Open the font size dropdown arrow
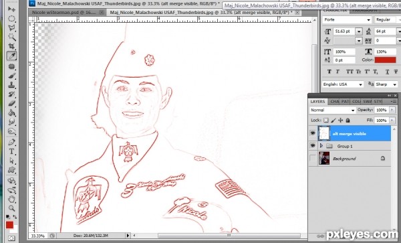401x243 pixels. 359,31
